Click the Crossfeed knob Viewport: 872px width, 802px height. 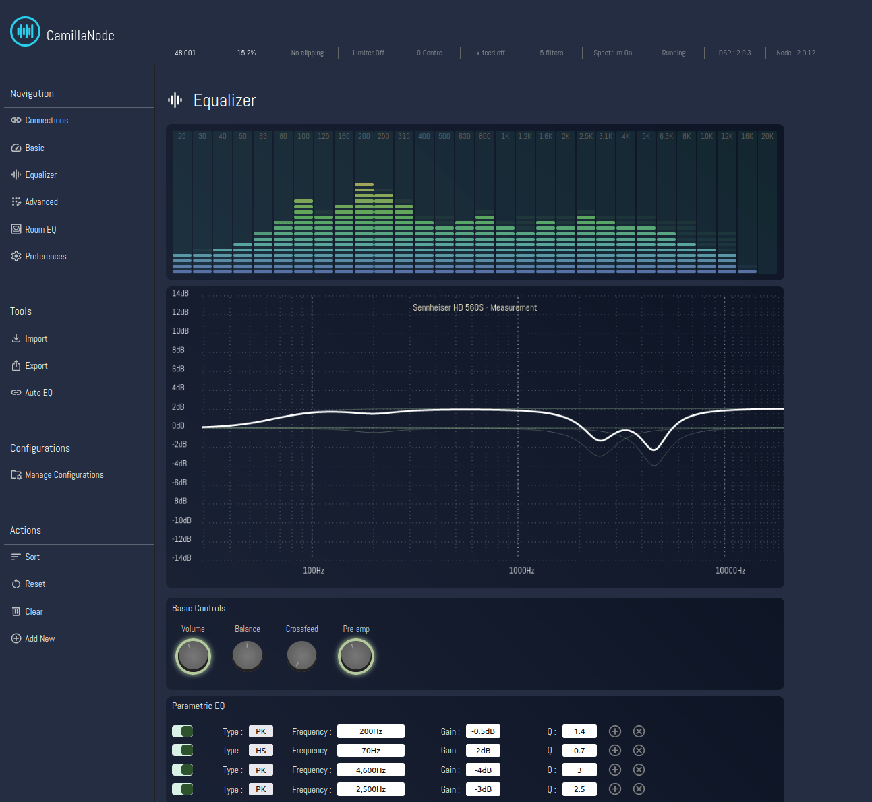tap(301, 656)
